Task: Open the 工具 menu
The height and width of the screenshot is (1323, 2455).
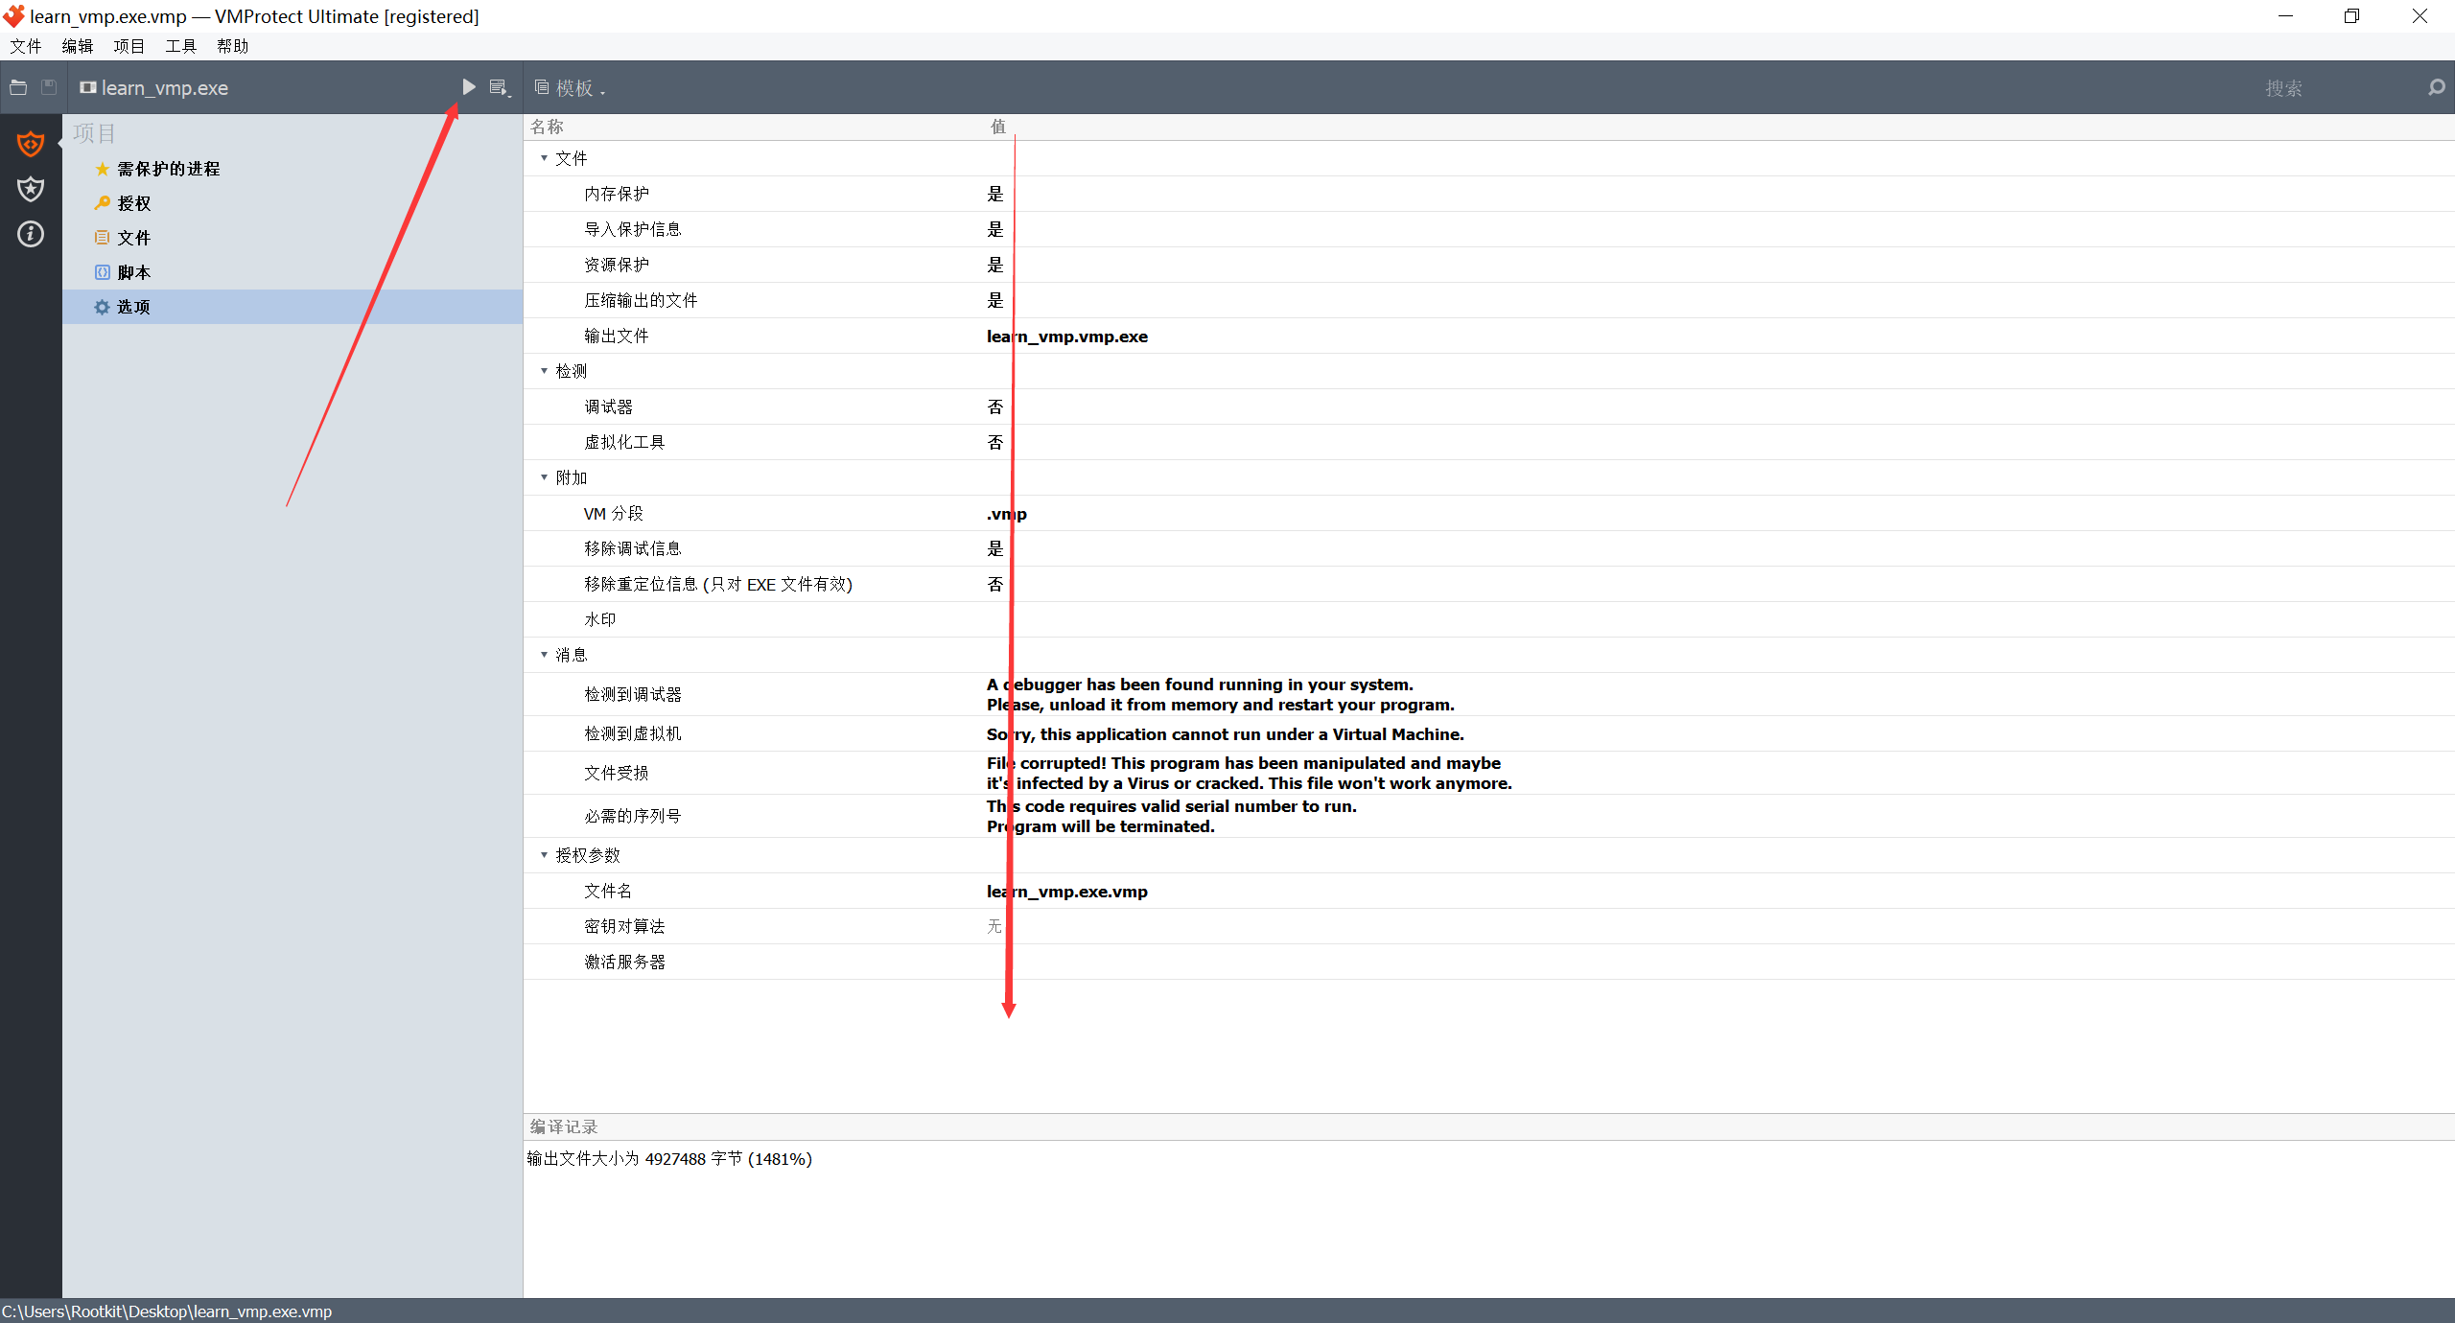Action: coord(180,46)
